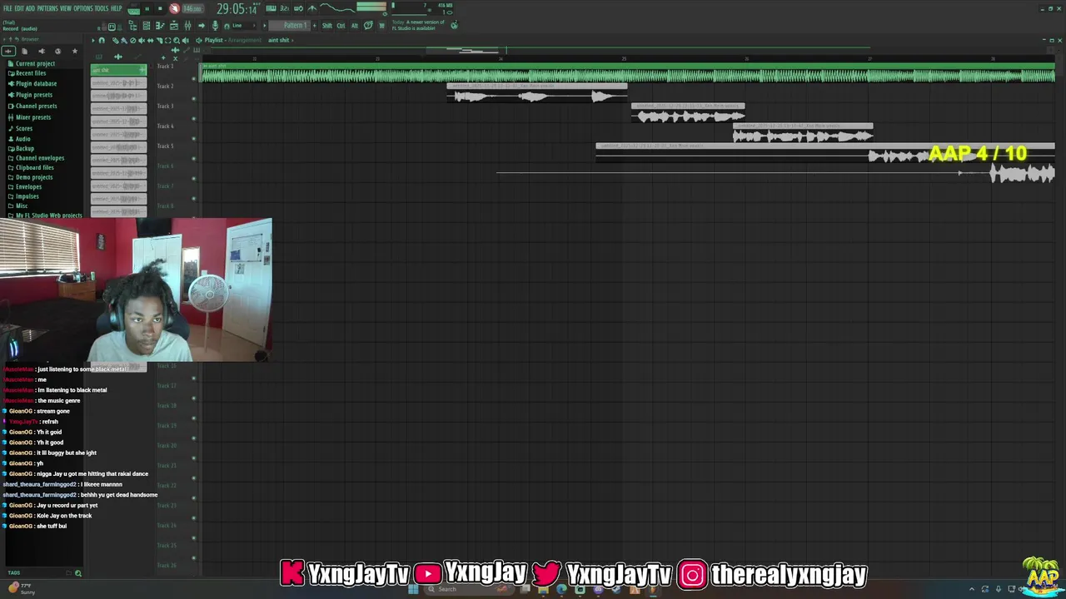This screenshot has width=1066, height=599.
Task: Select the Slip tool in playlist
Action: coord(151,40)
